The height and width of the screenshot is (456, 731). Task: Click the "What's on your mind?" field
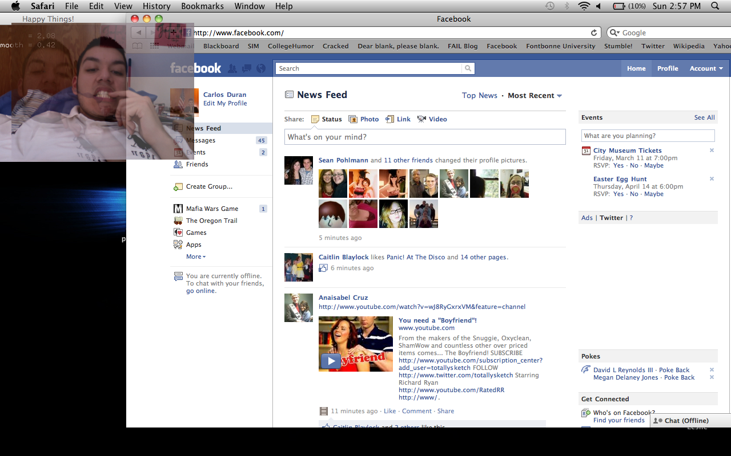(x=424, y=137)
